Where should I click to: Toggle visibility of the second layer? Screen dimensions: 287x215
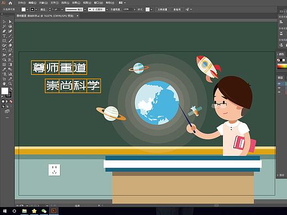[x=279, y=88]
